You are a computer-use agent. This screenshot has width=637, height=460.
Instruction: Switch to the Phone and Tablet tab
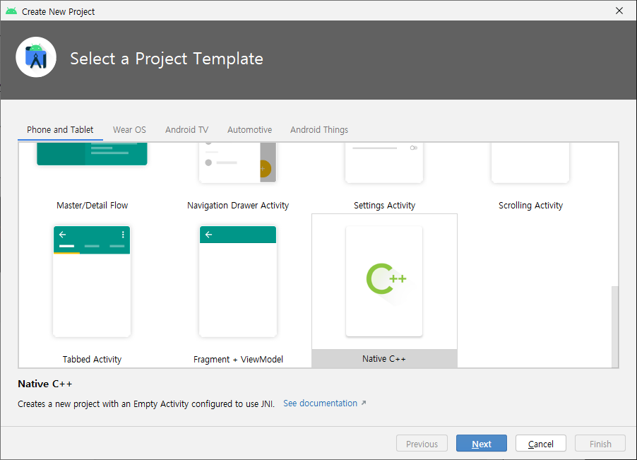[x=60, y=129]
